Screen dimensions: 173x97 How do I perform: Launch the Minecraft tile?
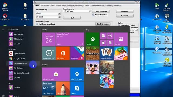(x=93, y=53)
